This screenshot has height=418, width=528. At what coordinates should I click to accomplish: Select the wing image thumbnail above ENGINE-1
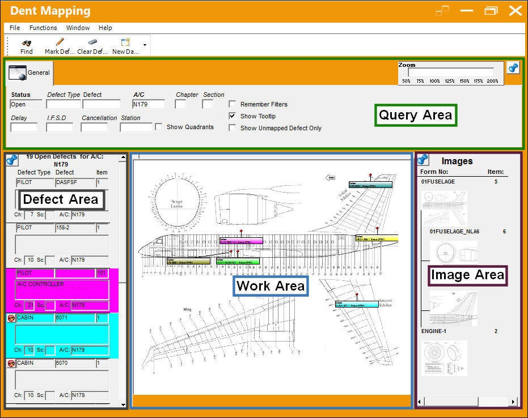point(454,308)
